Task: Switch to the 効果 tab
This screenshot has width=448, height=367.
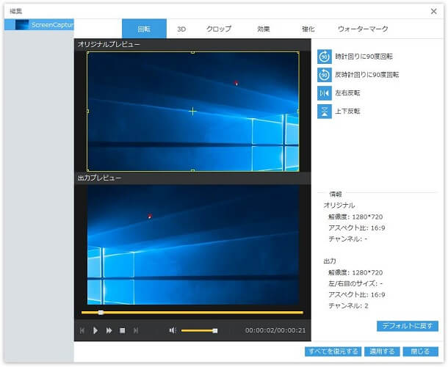Action: coord(264,29)
